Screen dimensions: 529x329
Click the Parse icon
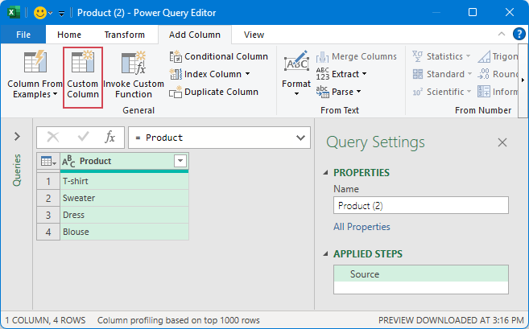(323, 92)
